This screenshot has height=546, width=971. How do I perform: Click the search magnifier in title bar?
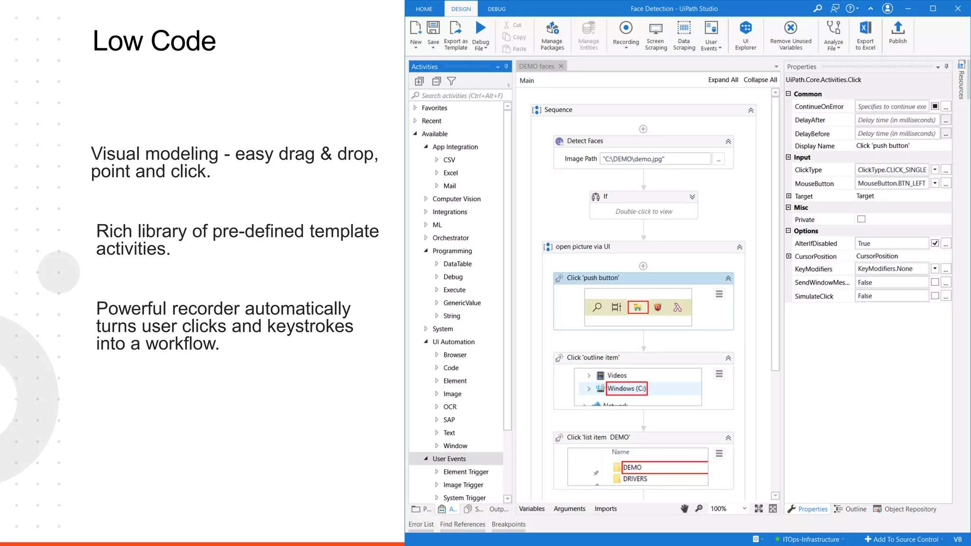click(817, 9)
